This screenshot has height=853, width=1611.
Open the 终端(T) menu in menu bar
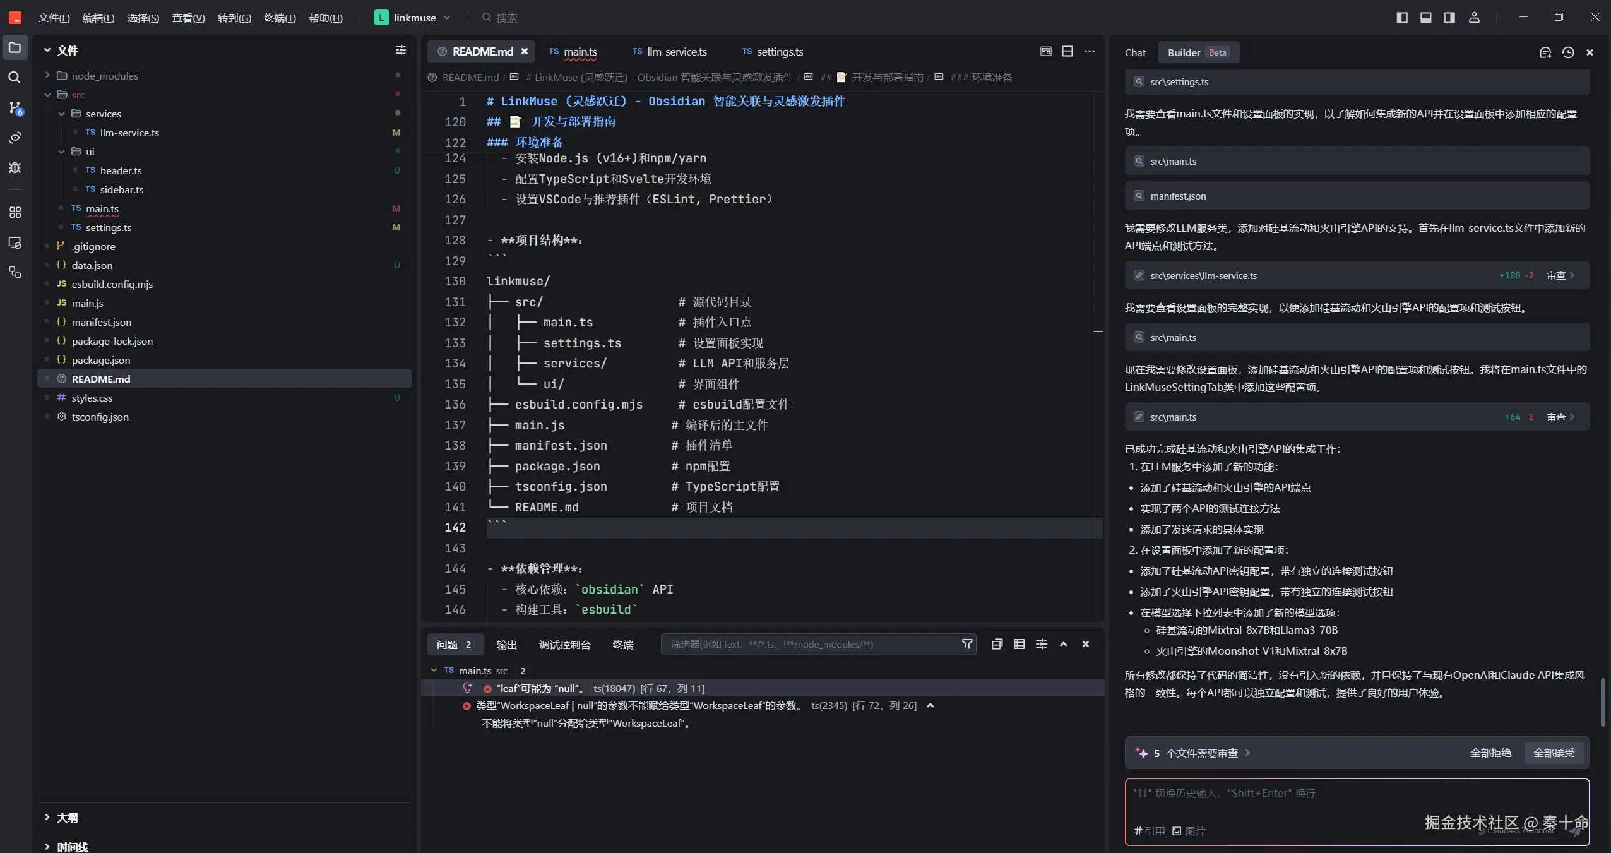(280, 18)
